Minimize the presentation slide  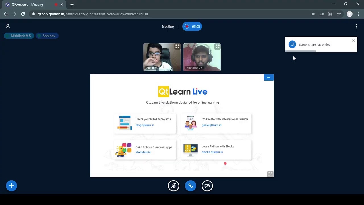pos(269,77)
